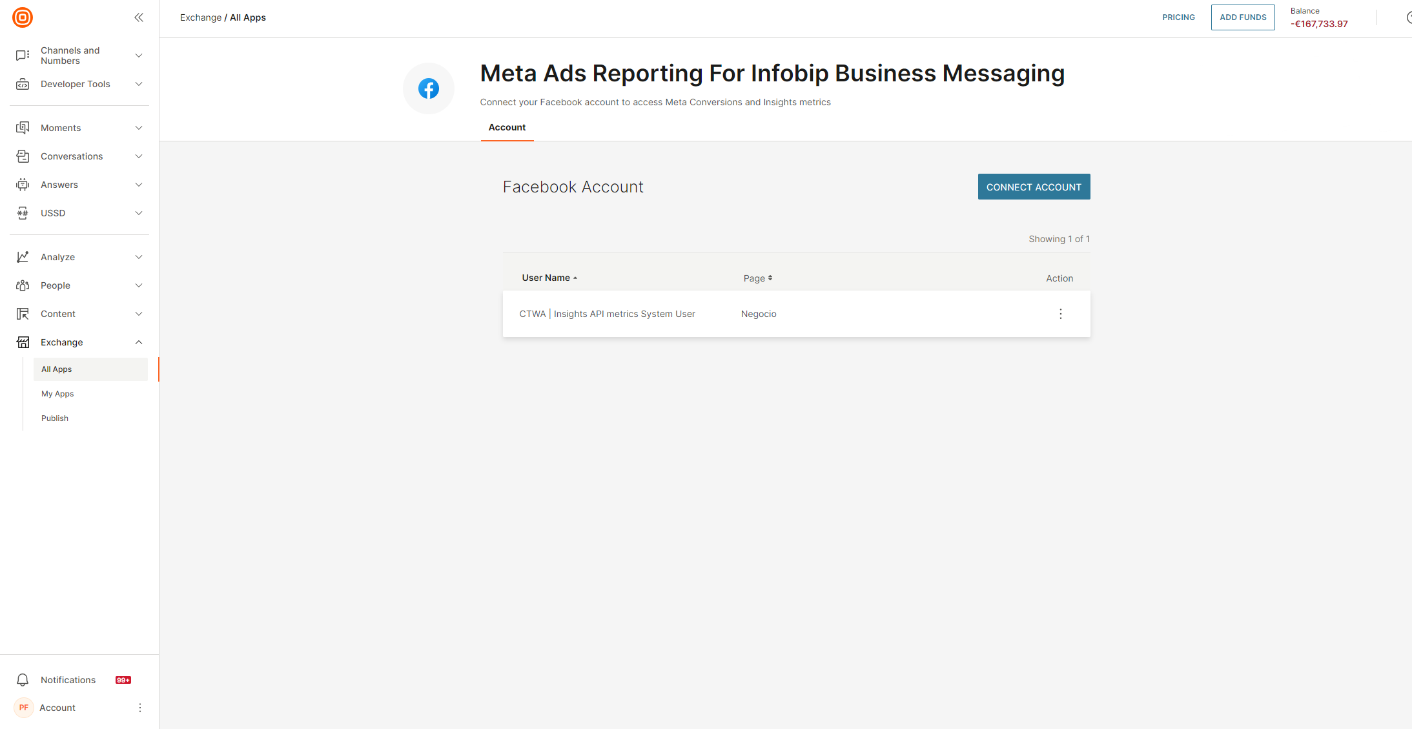Select the Account tab
This screenshot has width=1412, height=729.
tap(507, 127)
